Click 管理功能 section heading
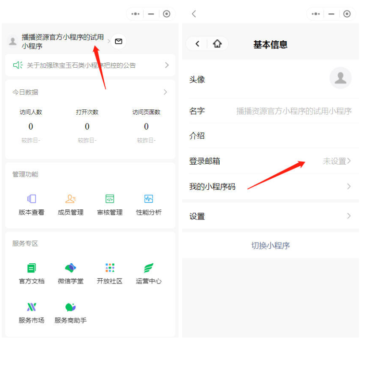This screenshot has height=369, width=366. coord(25,174)
